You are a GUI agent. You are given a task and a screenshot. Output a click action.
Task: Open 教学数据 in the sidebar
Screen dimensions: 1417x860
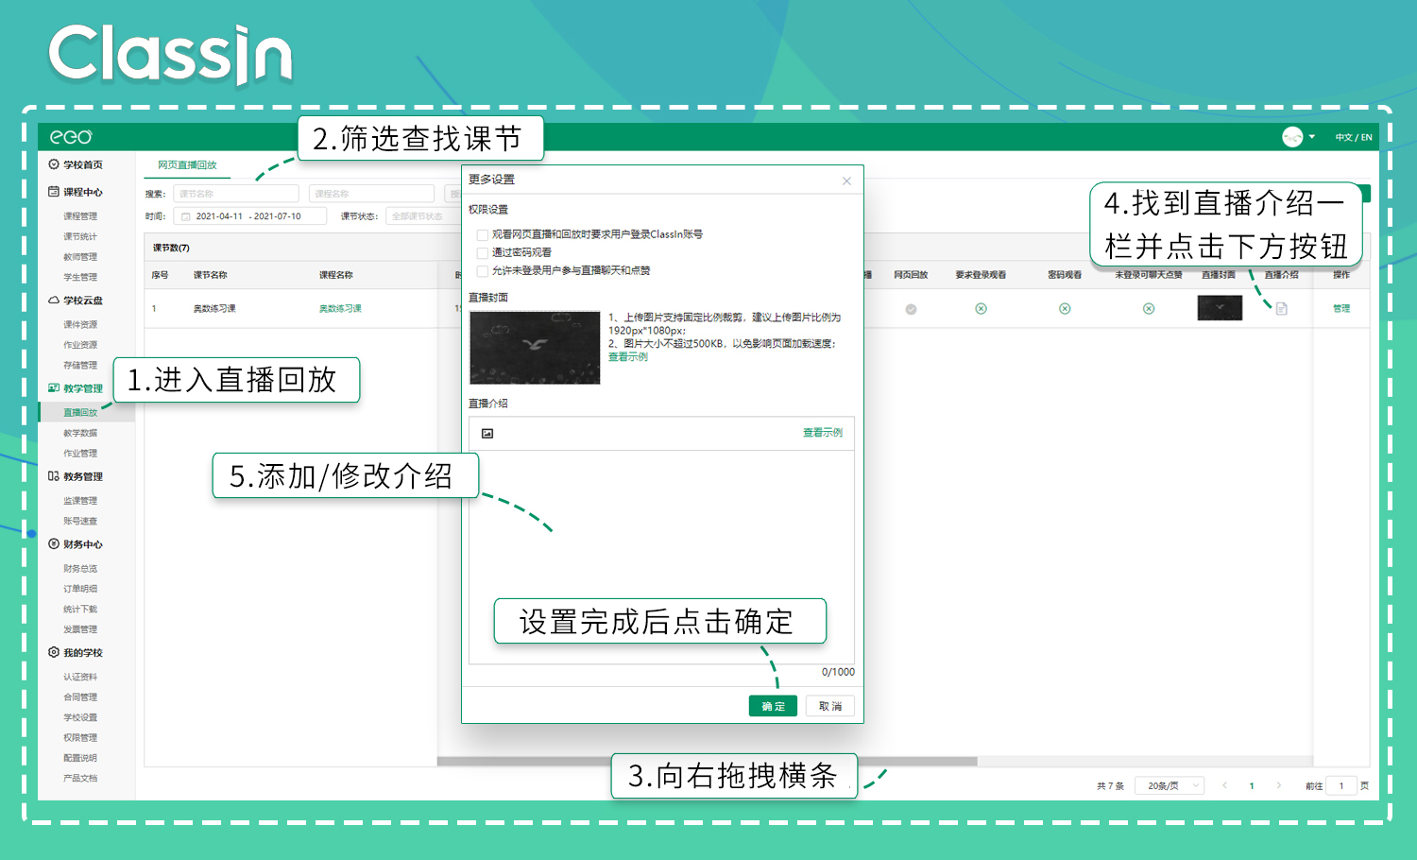tap(80, 434)
